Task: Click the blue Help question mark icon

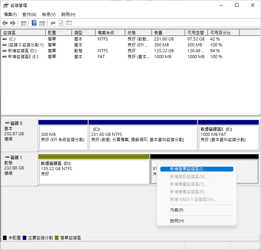Action: [x=34, y=23]
